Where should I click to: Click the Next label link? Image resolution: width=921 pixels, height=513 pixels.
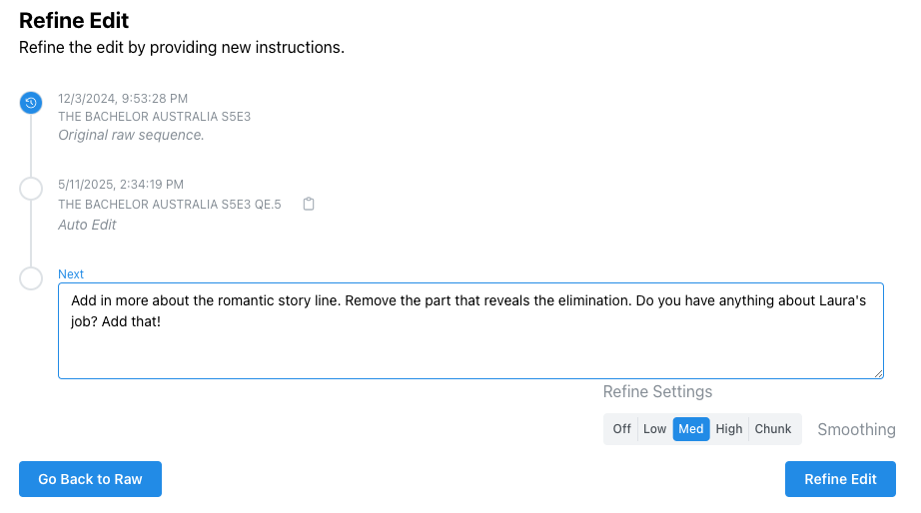(71, 274)
